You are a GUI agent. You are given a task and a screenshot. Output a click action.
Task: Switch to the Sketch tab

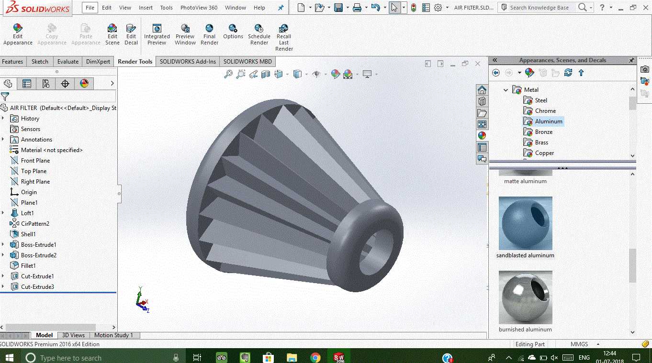(40, 61)
